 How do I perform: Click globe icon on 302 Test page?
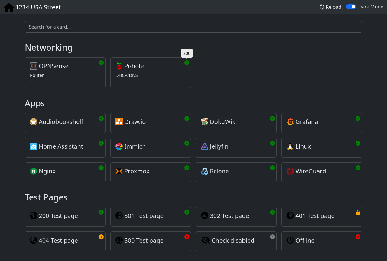205,215
